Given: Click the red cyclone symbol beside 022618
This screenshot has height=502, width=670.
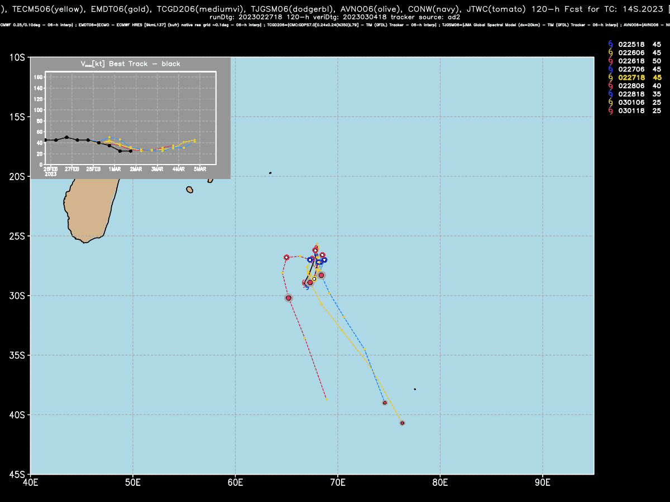Looking at the screenshot, I should (x=610, y=61).
